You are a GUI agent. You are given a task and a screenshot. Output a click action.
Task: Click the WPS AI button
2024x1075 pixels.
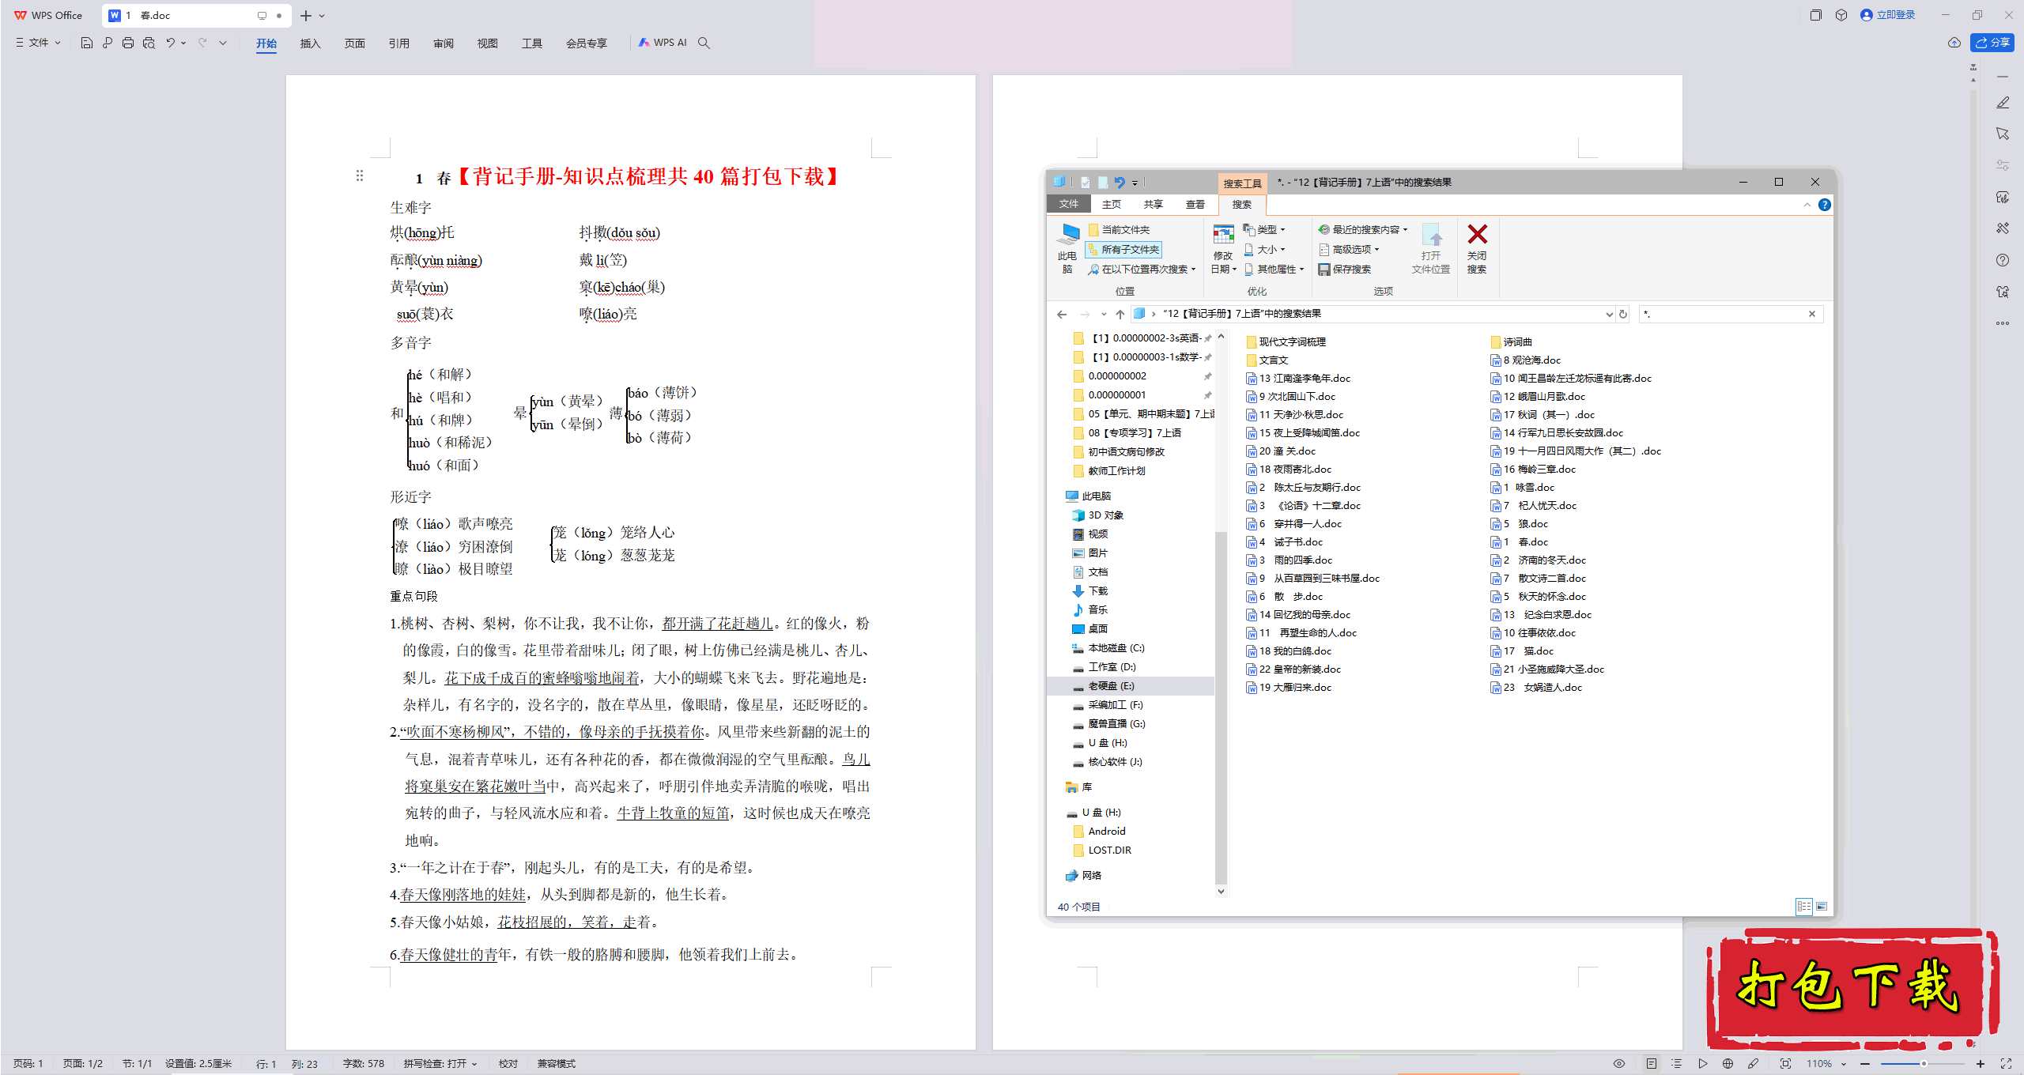[663, 43]
